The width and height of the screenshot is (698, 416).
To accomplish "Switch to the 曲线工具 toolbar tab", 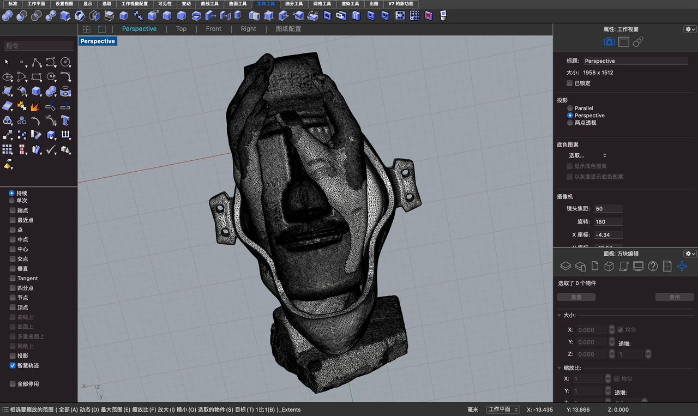I will [209, 3].
